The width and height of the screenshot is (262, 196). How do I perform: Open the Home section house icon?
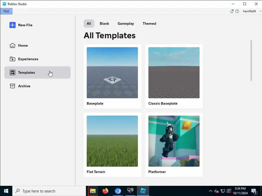(13, 45)
